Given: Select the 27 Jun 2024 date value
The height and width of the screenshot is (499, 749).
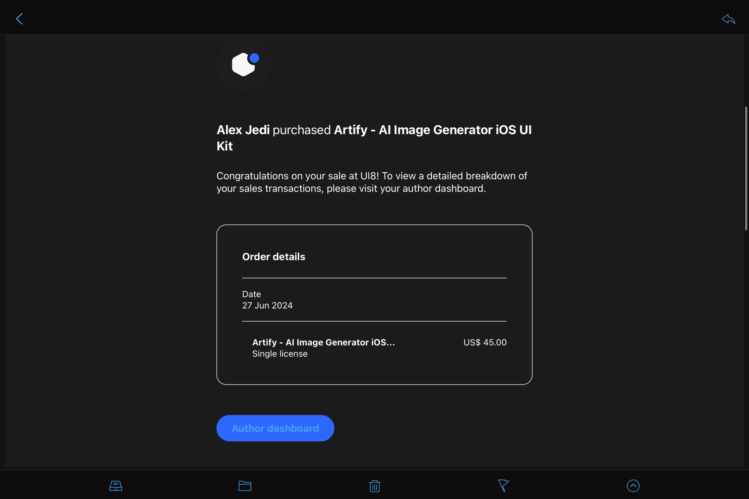Looking at the screenshot, I should (x=267, y=305).
